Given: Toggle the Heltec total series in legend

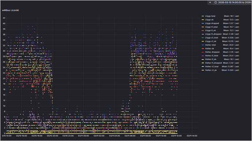Looking at the screenshot, I should [210, 45].
